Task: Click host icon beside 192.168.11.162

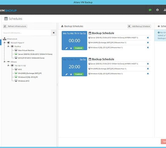Action: pos(12,65)
